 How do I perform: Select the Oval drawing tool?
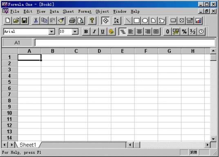(x=145, y=21)
